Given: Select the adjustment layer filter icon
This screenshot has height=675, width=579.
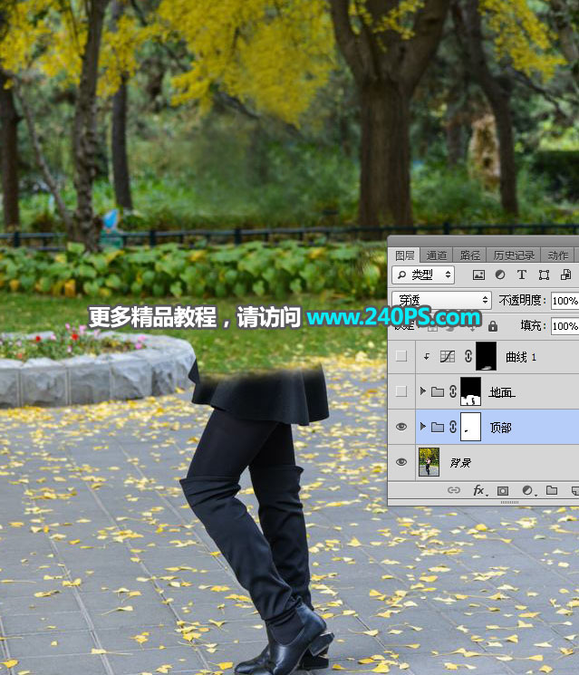Looking at the screenshot, I should tap(500, 275).
